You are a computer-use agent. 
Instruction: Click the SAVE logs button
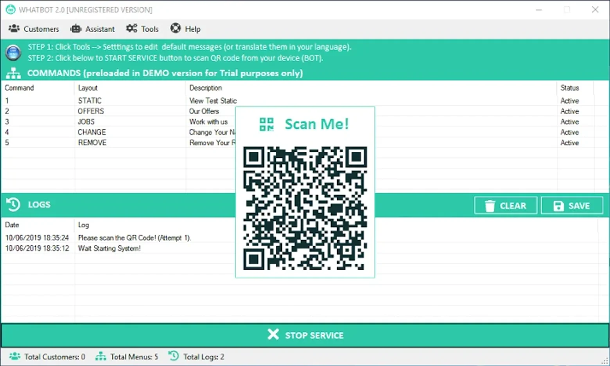(x=572, y=205)
